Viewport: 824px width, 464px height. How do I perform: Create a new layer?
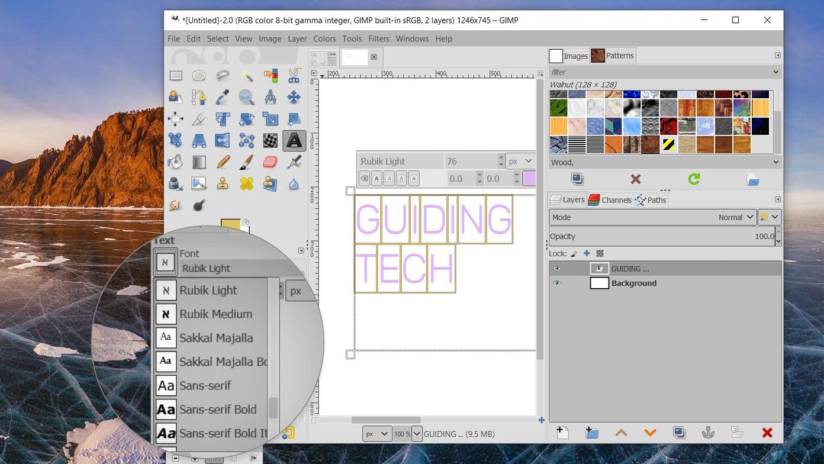(563, 433)
